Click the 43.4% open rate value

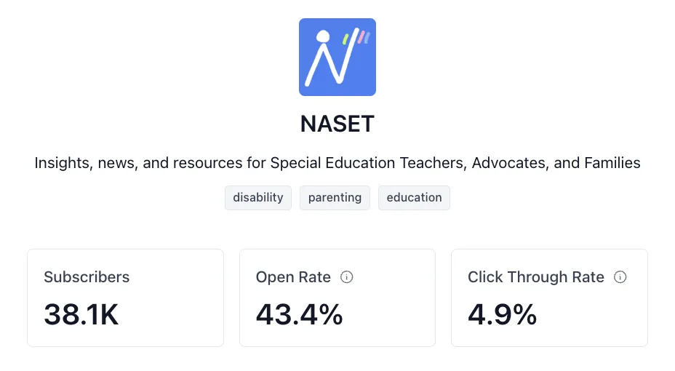pos(299,314)
